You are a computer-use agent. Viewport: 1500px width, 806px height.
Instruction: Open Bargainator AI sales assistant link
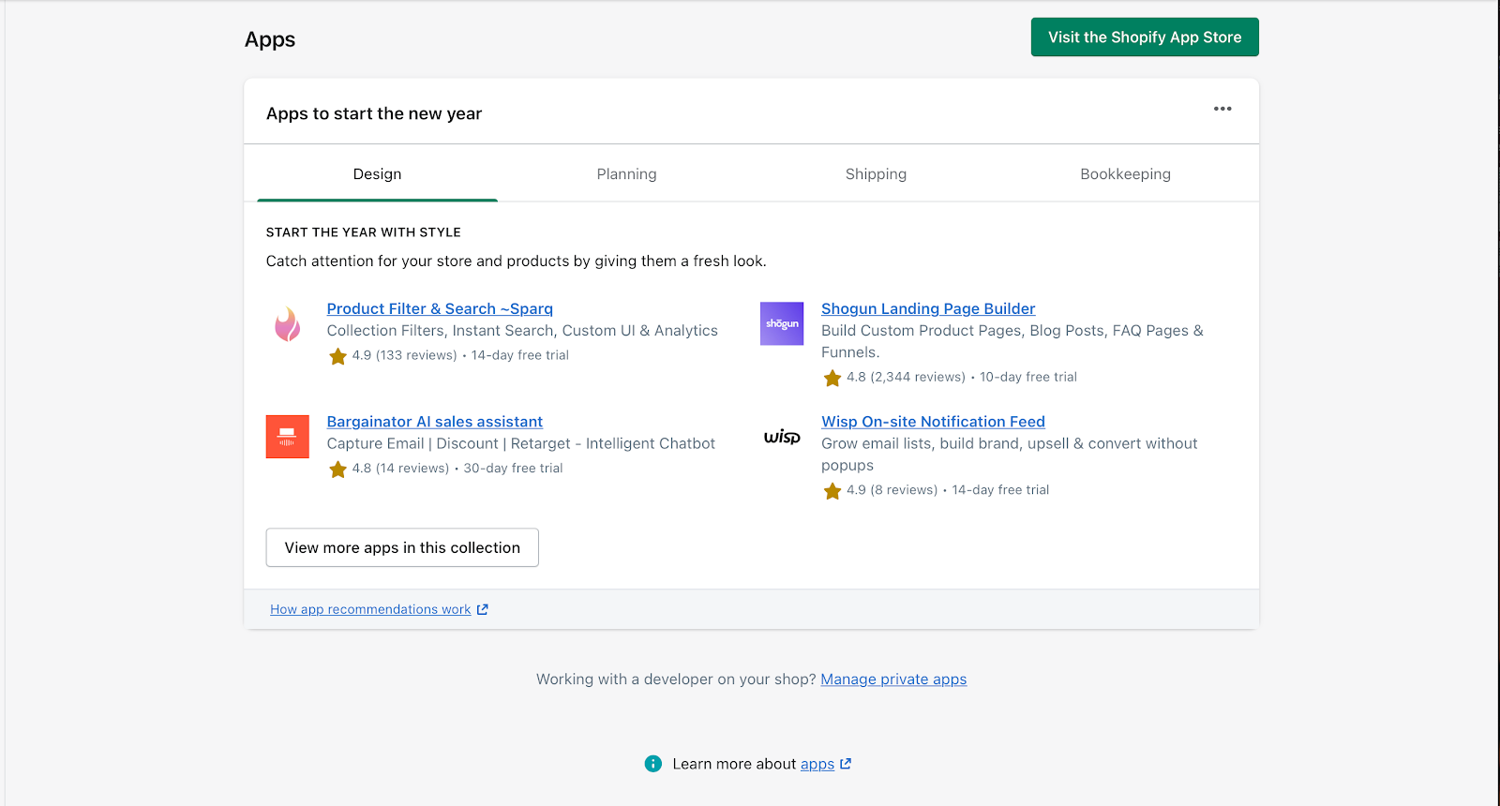point(435,422)
